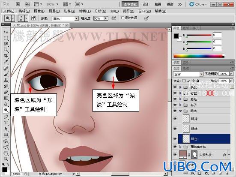This screenshot has height=177, width=236.
Task: Hide the 眼球 layer
Action: pyautogui.click(x=175, y=119)
